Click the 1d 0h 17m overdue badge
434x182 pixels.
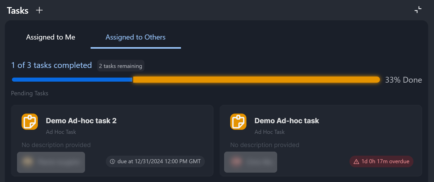click(x=381, y=161)
